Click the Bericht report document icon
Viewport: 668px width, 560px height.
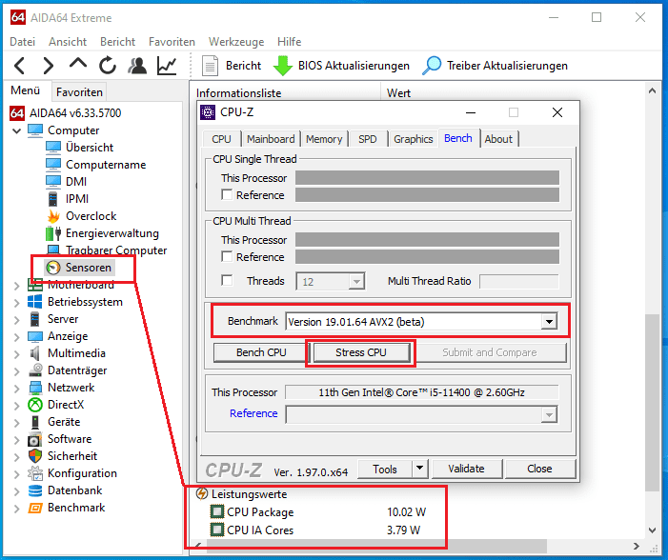coord(210,66)
